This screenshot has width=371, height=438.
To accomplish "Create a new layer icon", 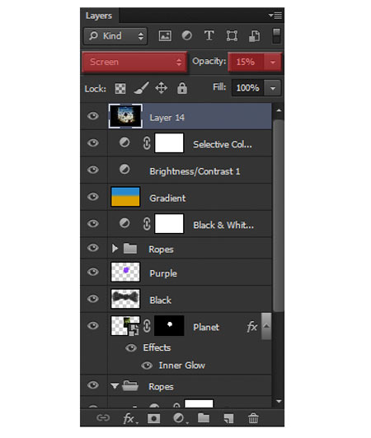I will click(228, 418).
